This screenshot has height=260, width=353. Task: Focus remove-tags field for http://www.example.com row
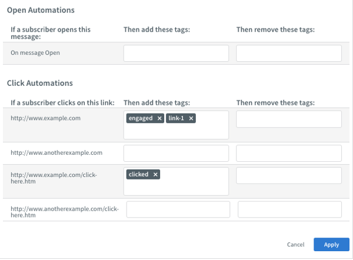pyautogui.click(x=288, y=119)
